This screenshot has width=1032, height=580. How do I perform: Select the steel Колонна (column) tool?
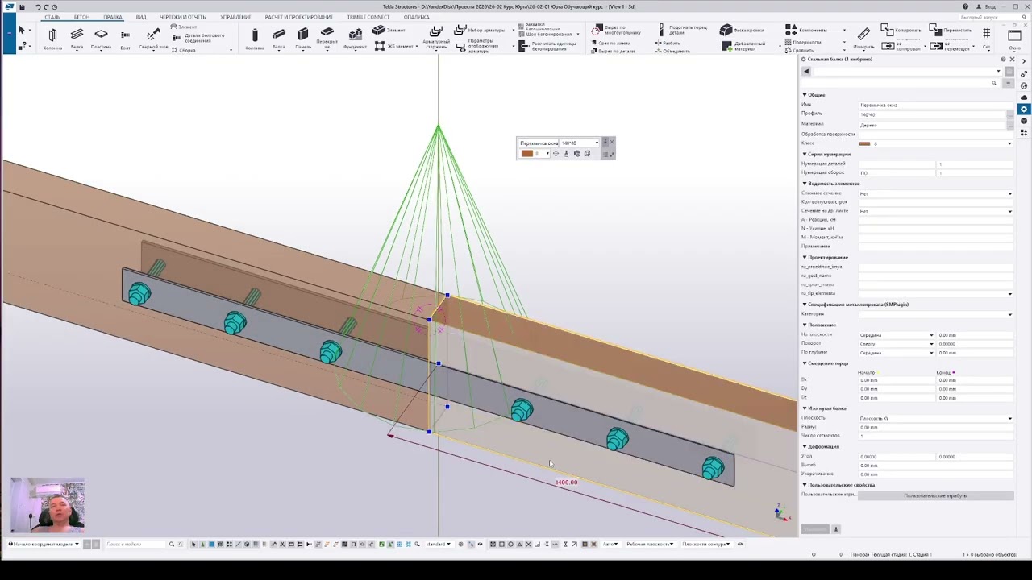click(x=52, y=38)
